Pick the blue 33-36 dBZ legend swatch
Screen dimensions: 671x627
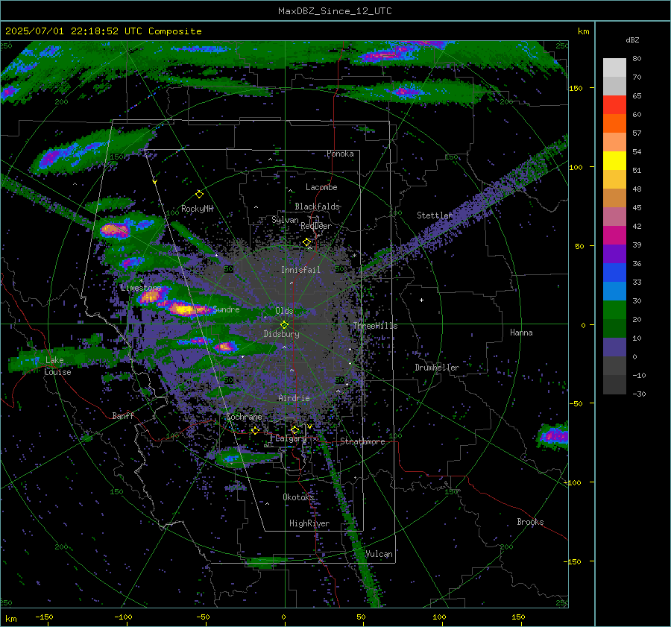614,273
